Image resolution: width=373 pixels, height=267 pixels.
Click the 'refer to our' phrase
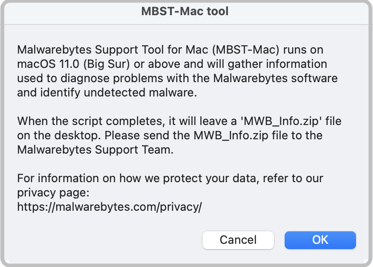[293, 178]
